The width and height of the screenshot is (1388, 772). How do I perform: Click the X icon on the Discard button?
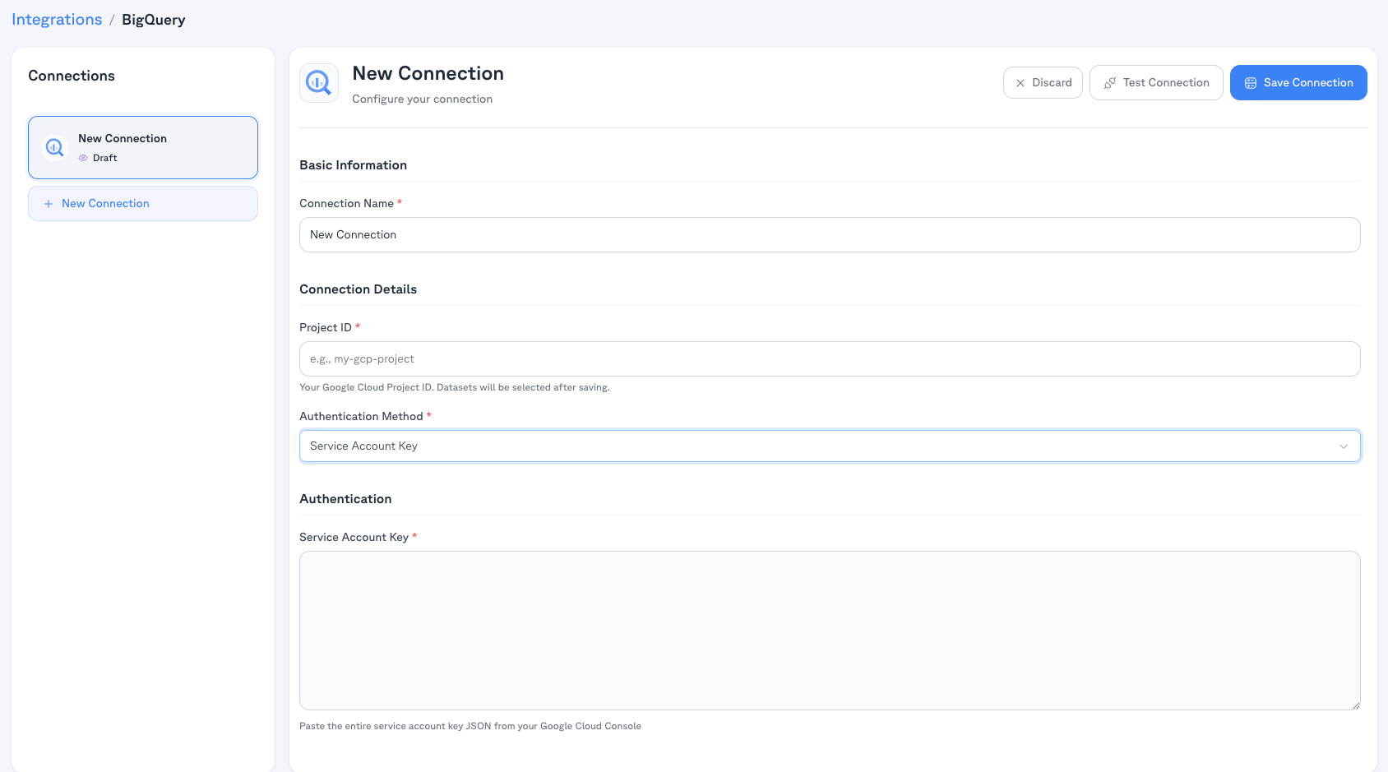coord(1020,83)
